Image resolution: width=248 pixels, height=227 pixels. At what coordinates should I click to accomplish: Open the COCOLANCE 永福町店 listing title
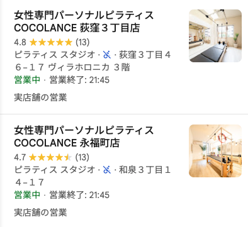coord(84,136)
